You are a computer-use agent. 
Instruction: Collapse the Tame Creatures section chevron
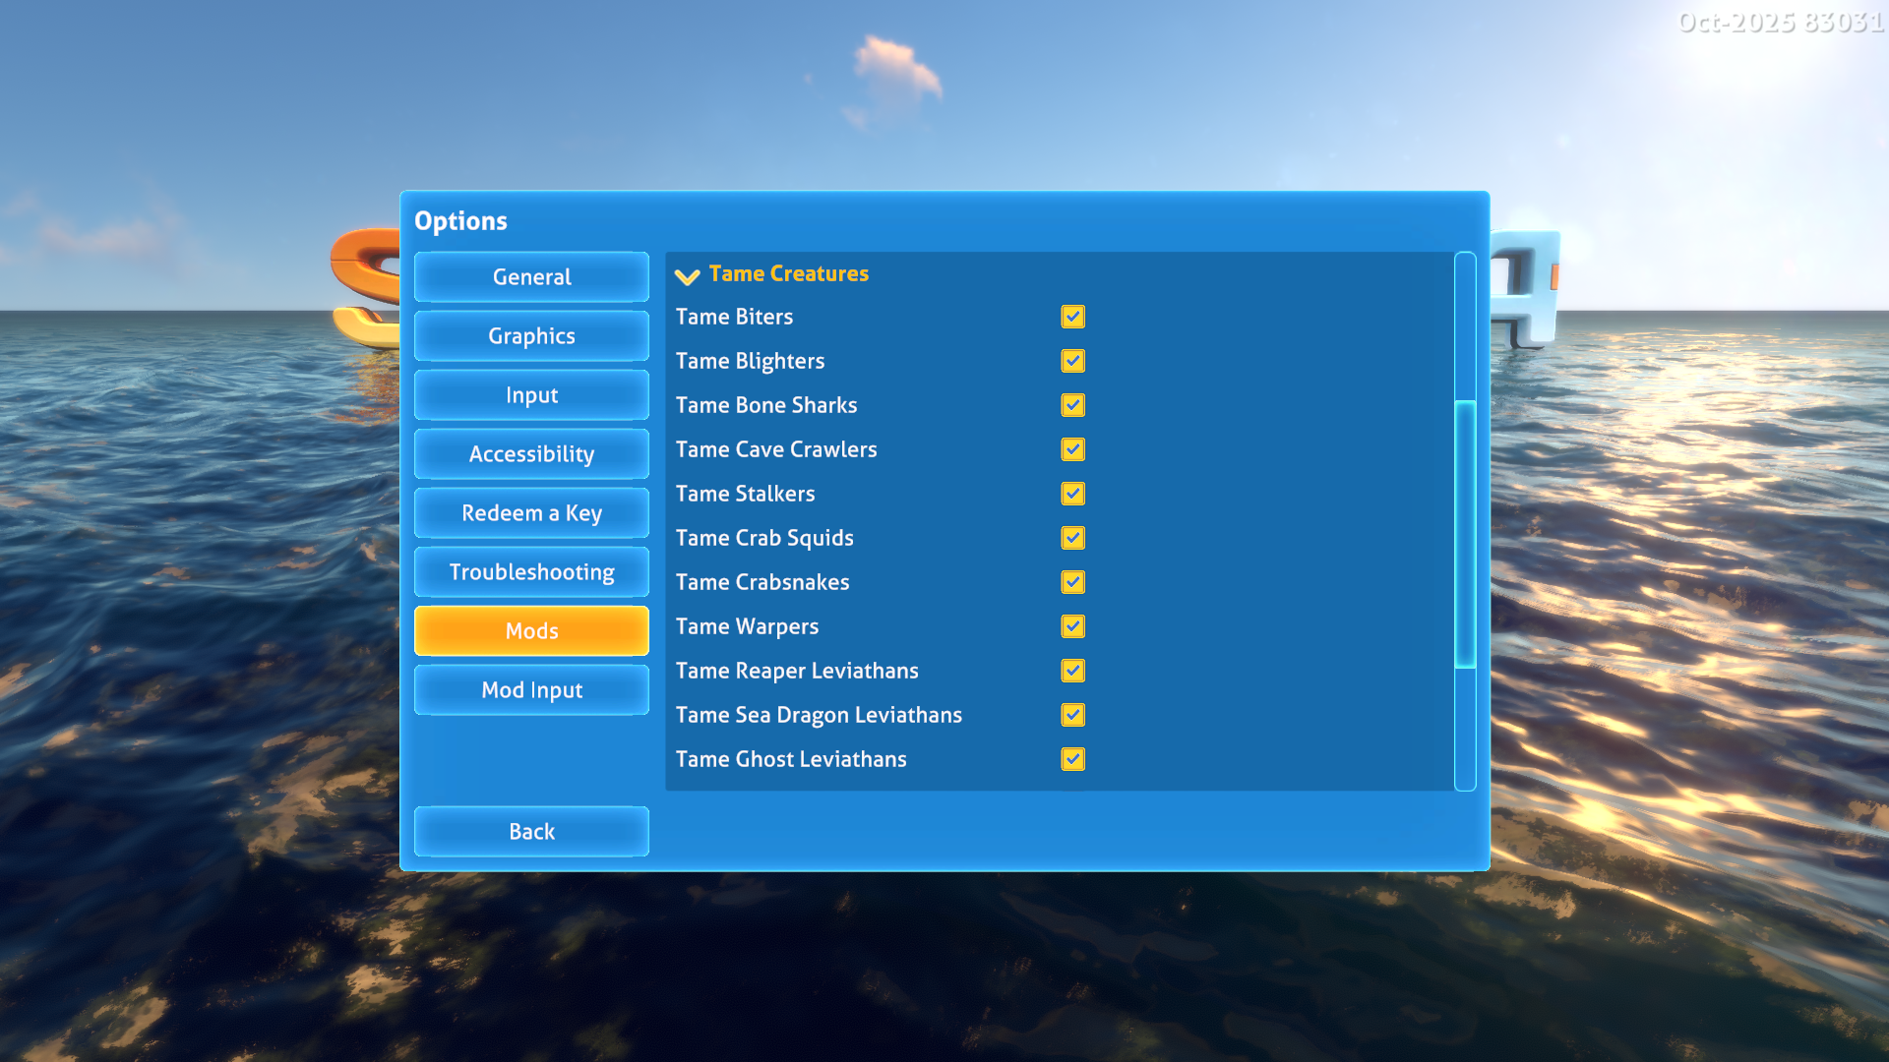[687, 276]
